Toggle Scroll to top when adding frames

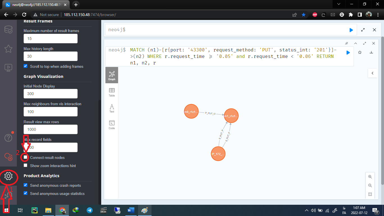point(26,66)
